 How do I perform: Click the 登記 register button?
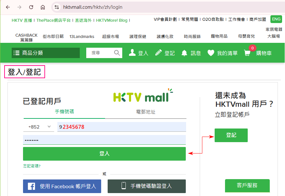pyautogui.click(x=231, y=135)
